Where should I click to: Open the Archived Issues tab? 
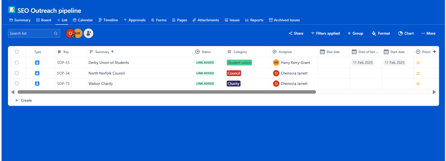[284, 20]
